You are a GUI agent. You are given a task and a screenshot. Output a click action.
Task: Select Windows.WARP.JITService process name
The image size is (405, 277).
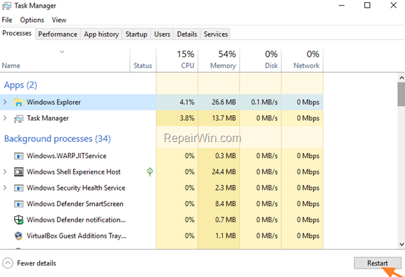67,156
